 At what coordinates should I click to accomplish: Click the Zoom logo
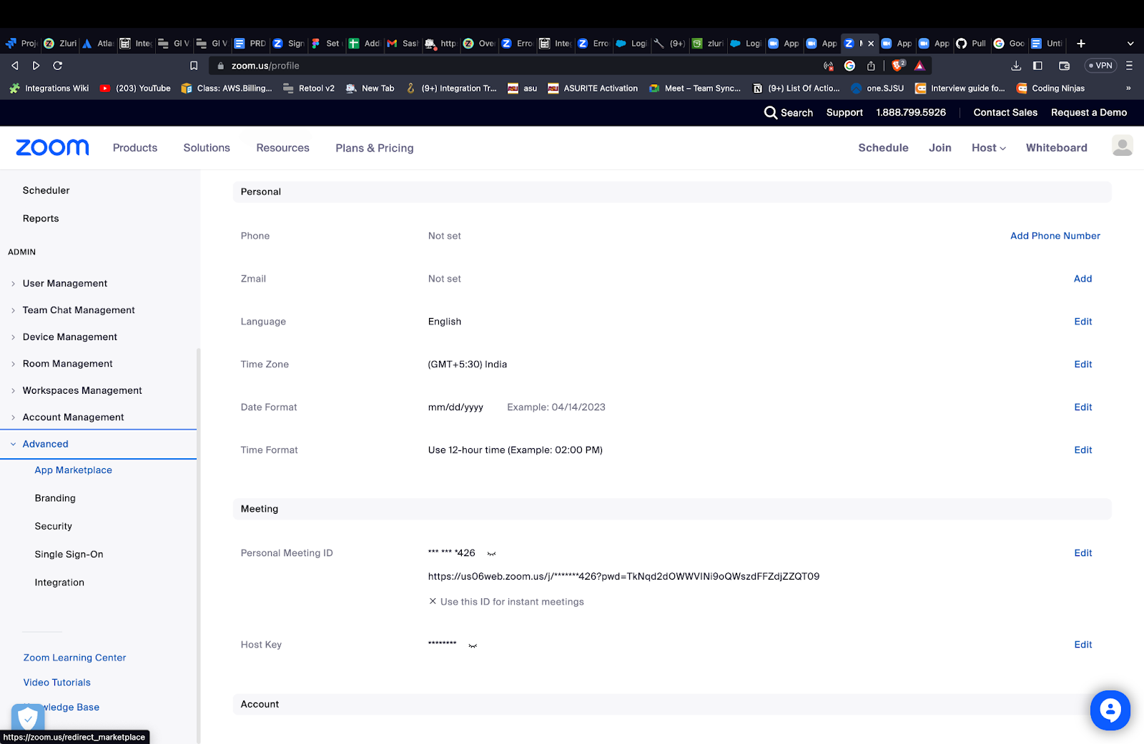pos(52,147)
